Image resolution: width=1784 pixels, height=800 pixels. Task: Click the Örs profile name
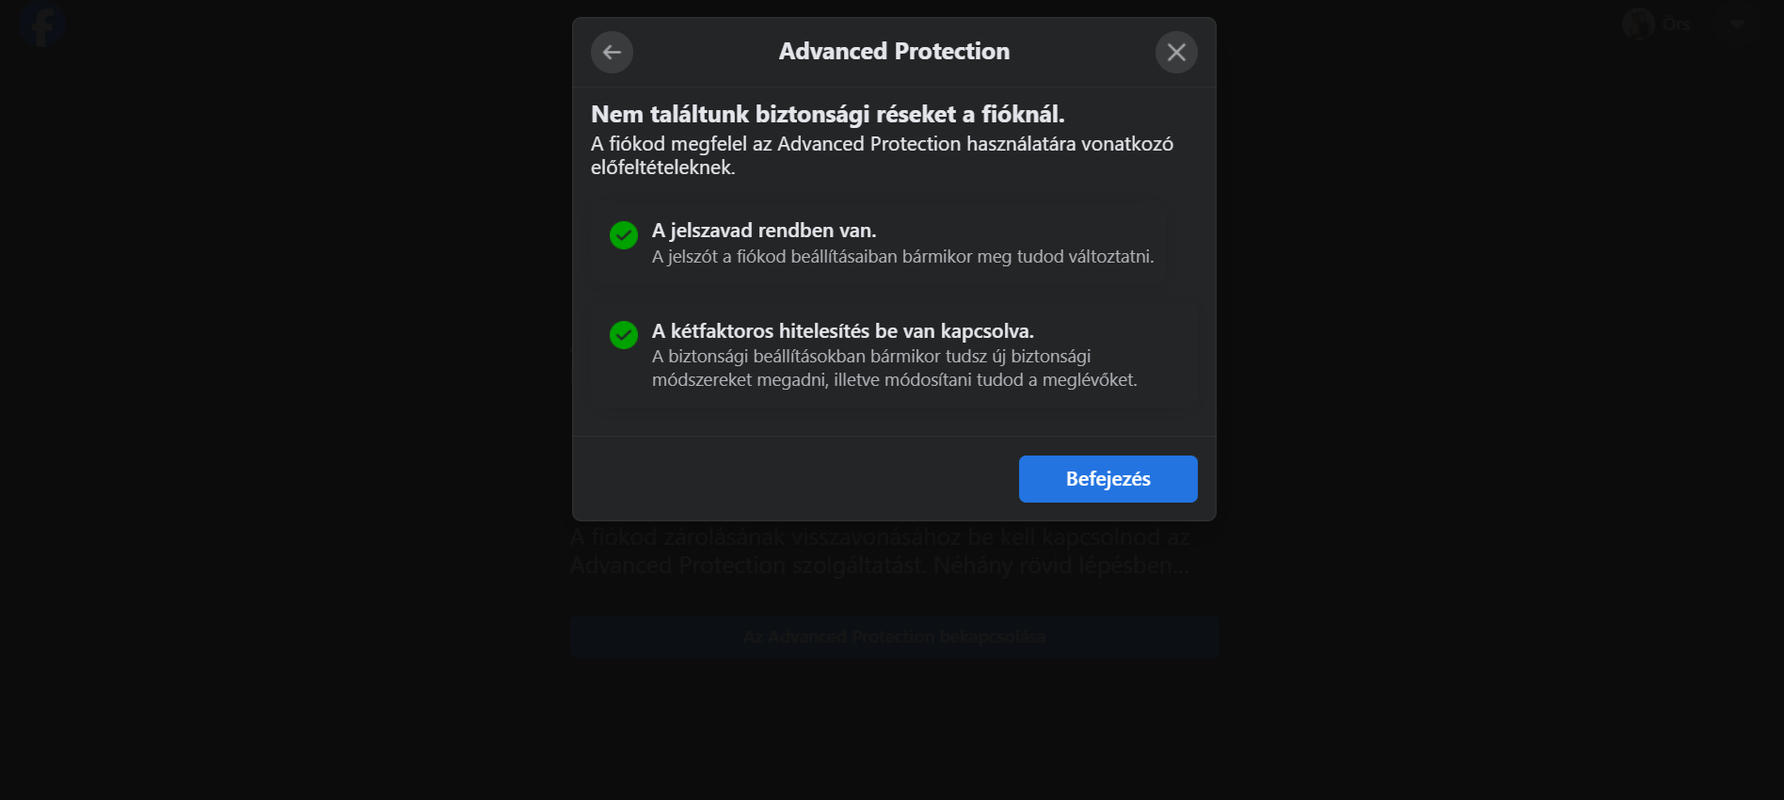pos(1676,24)
